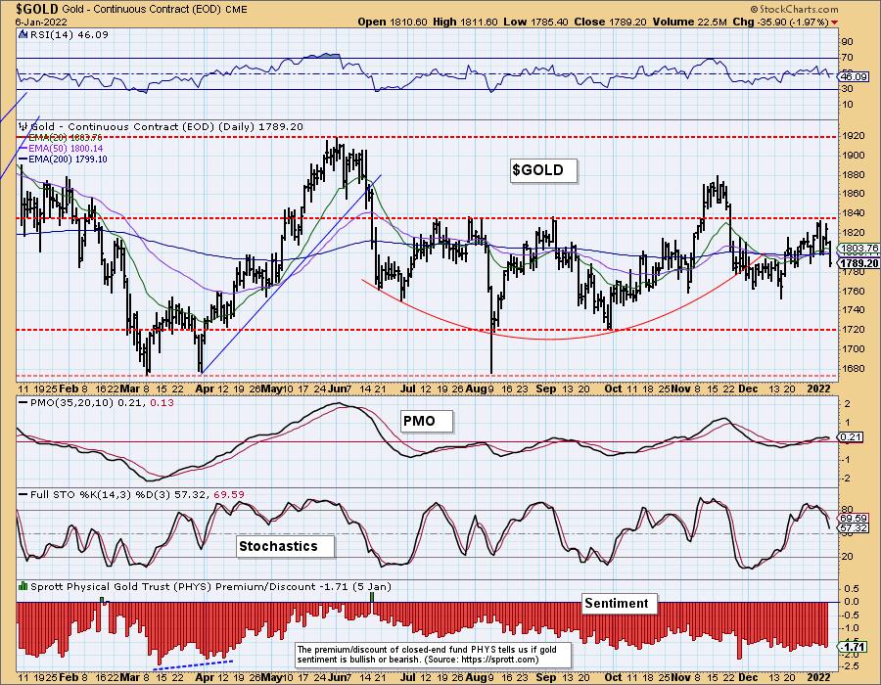Click the Dec label on upper date axis

(748, 388)
